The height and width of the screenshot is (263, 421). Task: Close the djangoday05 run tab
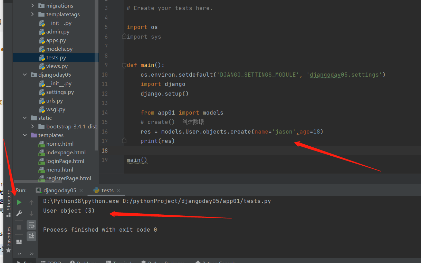click(81, 191)
